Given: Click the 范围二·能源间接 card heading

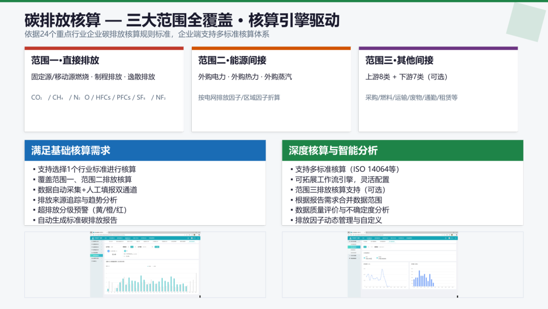Looking at the screenshot, I should click(232, 60).
